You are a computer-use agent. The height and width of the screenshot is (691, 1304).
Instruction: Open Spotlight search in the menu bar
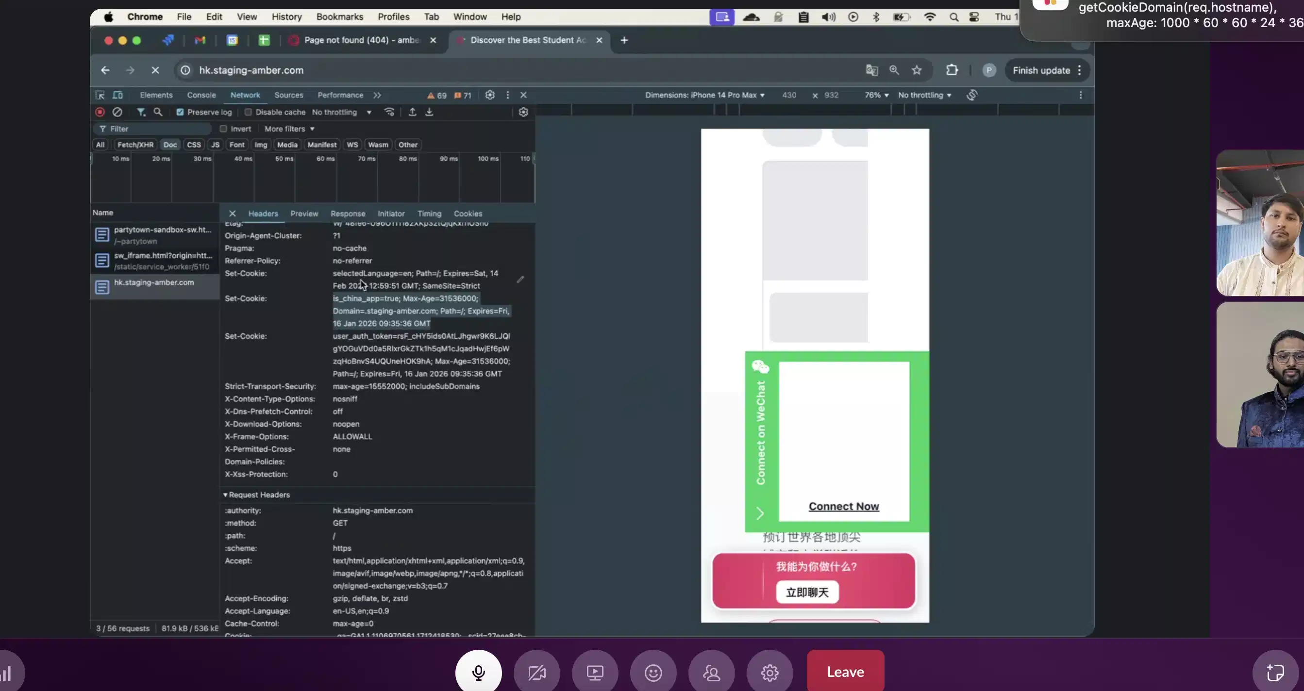(953, 16)
